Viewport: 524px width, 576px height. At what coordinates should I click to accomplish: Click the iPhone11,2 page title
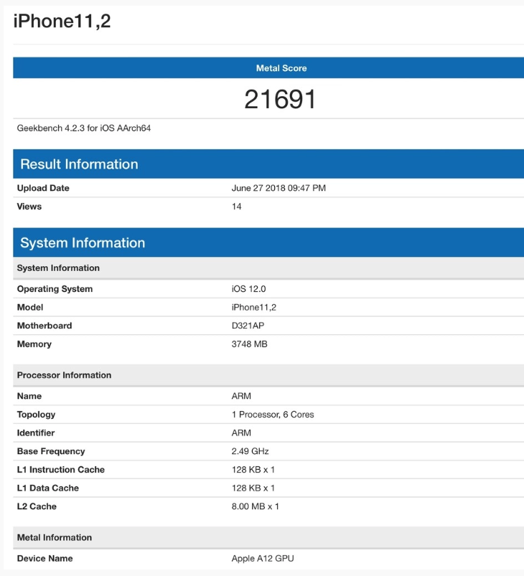62,22
